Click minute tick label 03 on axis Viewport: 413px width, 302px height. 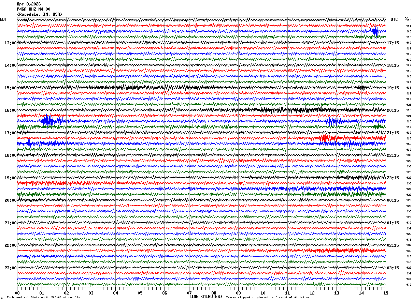click(x=91, y=293)
